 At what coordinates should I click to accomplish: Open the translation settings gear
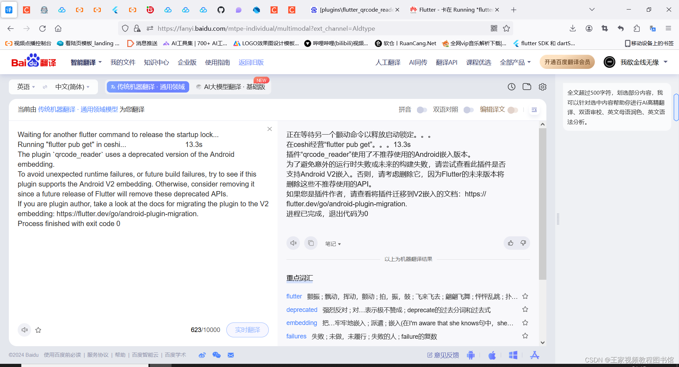point(542,87)
